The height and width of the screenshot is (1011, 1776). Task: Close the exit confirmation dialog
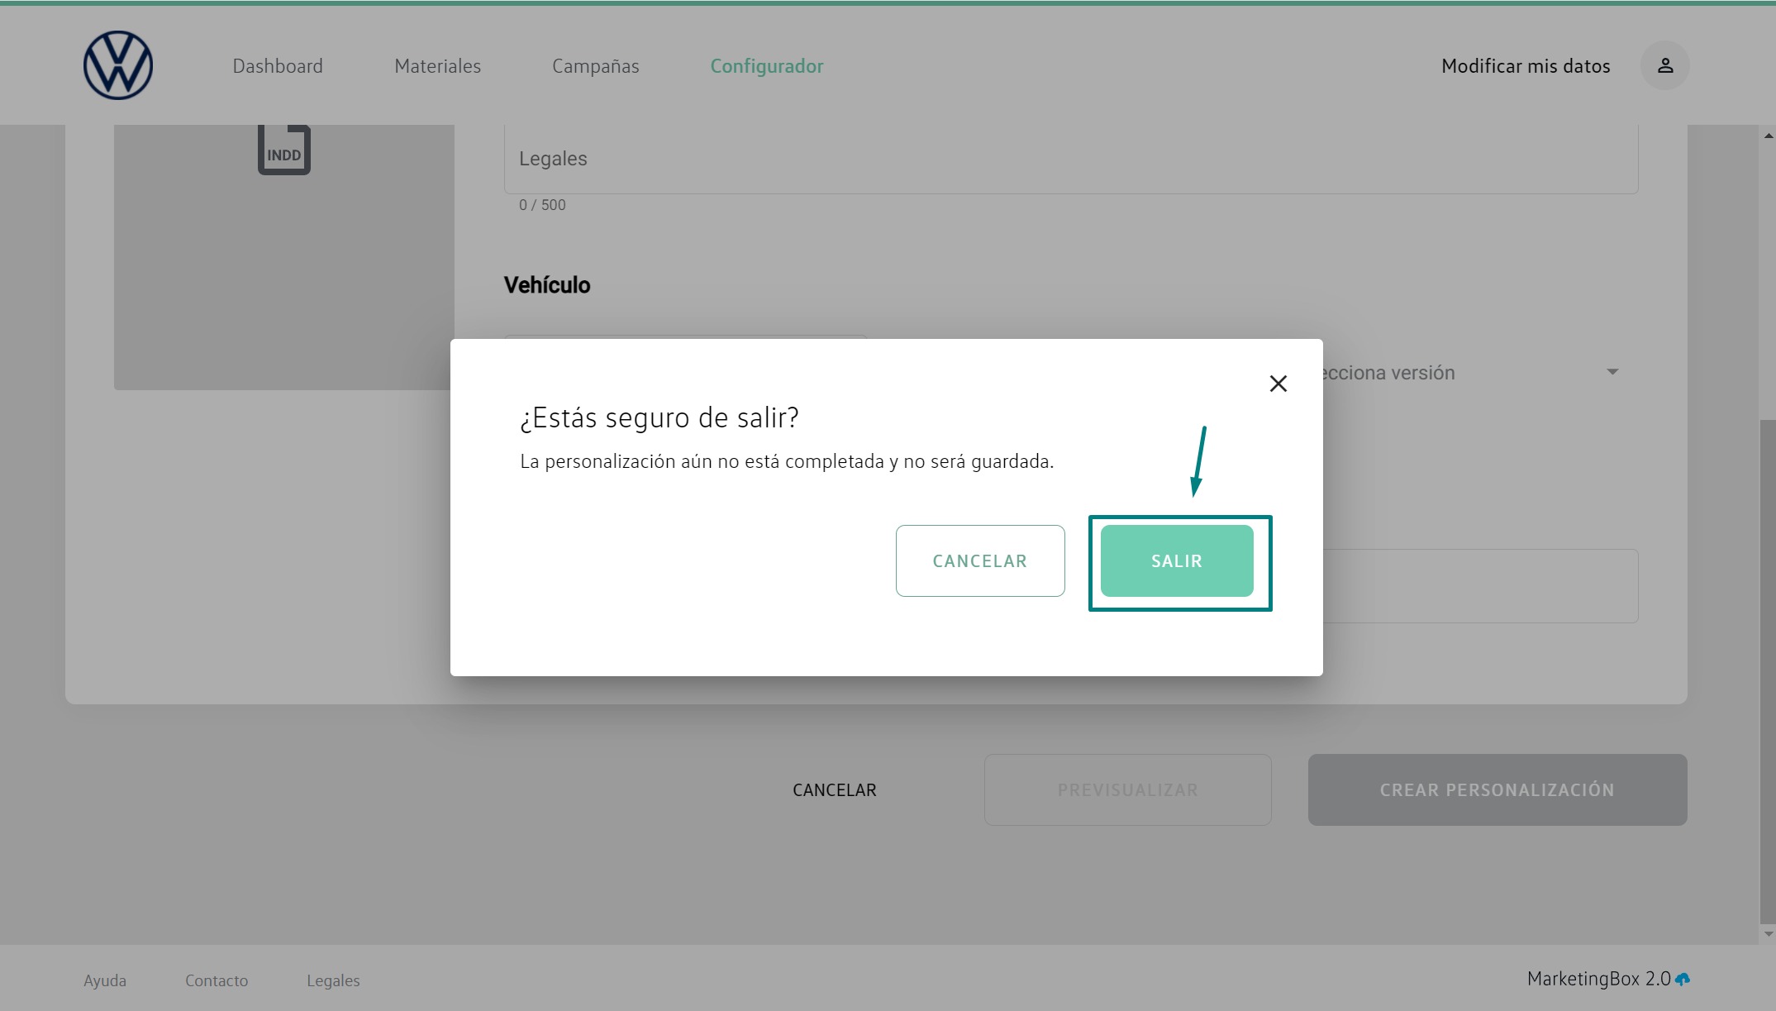pos(1278,384)
